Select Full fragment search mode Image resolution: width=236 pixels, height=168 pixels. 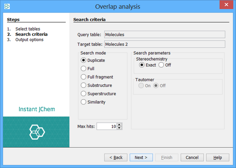click(83, 77)
